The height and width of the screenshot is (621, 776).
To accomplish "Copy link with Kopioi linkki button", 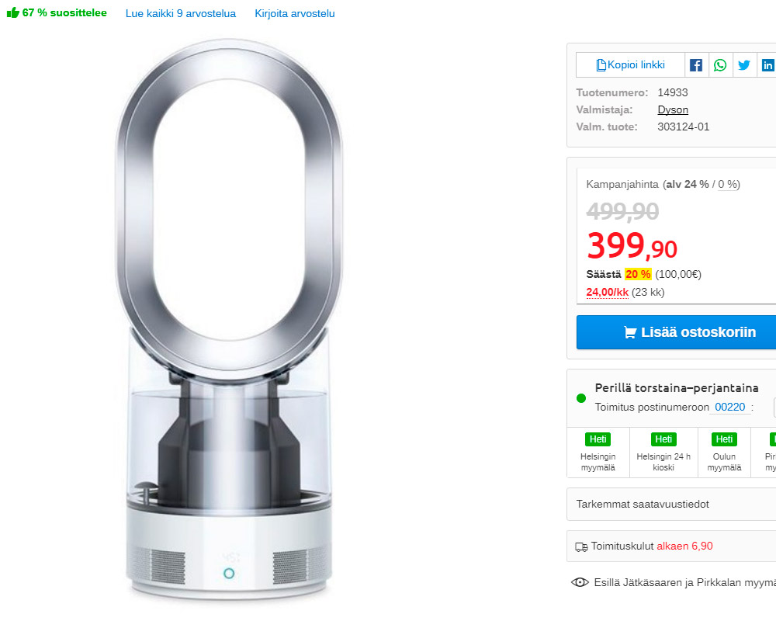I will coord(630,65).
